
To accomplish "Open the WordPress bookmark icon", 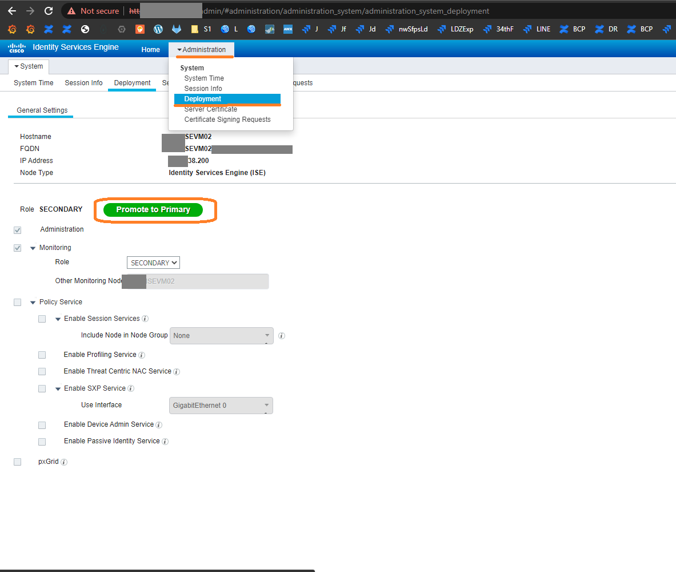I will [x=158, y=29].
